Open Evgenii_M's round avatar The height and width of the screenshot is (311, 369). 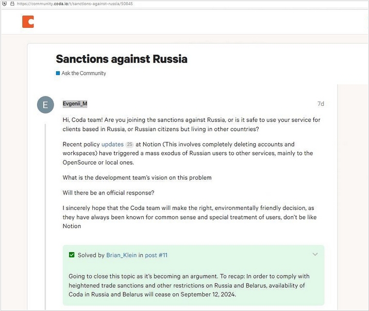point(45,105)
